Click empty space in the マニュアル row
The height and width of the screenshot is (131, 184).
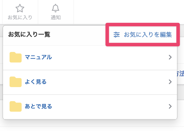[x=108, y=57]
